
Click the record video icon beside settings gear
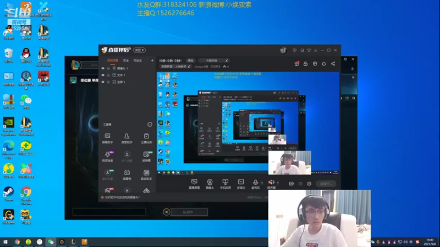coord(291,184)
